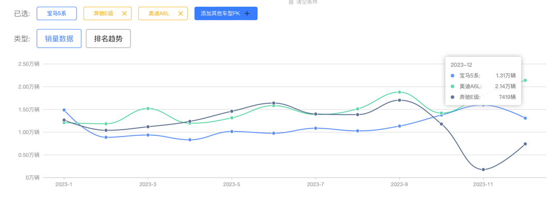559x213 pixels.
Task: Click the 1.00万辆 y-axis label
Action: coord(29,132)
